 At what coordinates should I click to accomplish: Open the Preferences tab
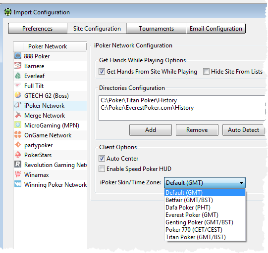click(x=38, y=29)
